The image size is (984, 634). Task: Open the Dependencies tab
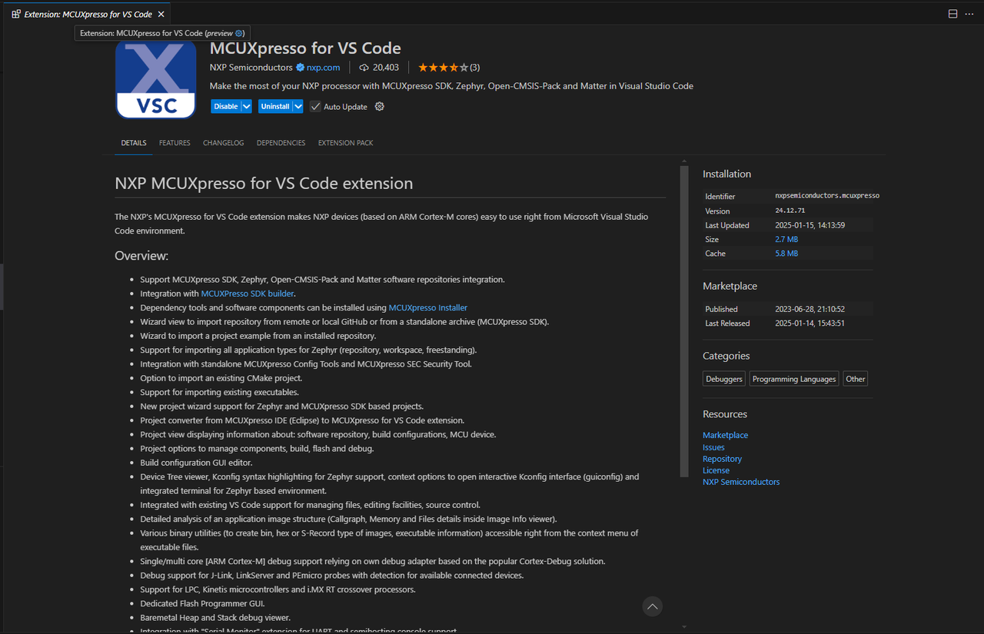click(281, 143)
